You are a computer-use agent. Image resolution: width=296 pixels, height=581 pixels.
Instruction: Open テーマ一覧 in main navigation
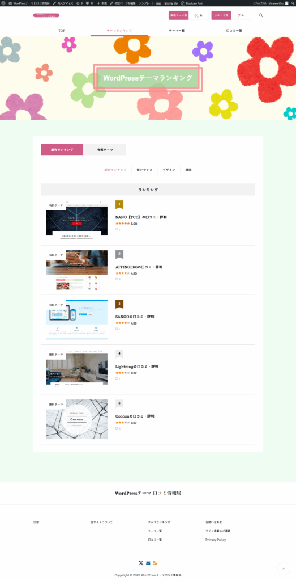pos(177,31)
